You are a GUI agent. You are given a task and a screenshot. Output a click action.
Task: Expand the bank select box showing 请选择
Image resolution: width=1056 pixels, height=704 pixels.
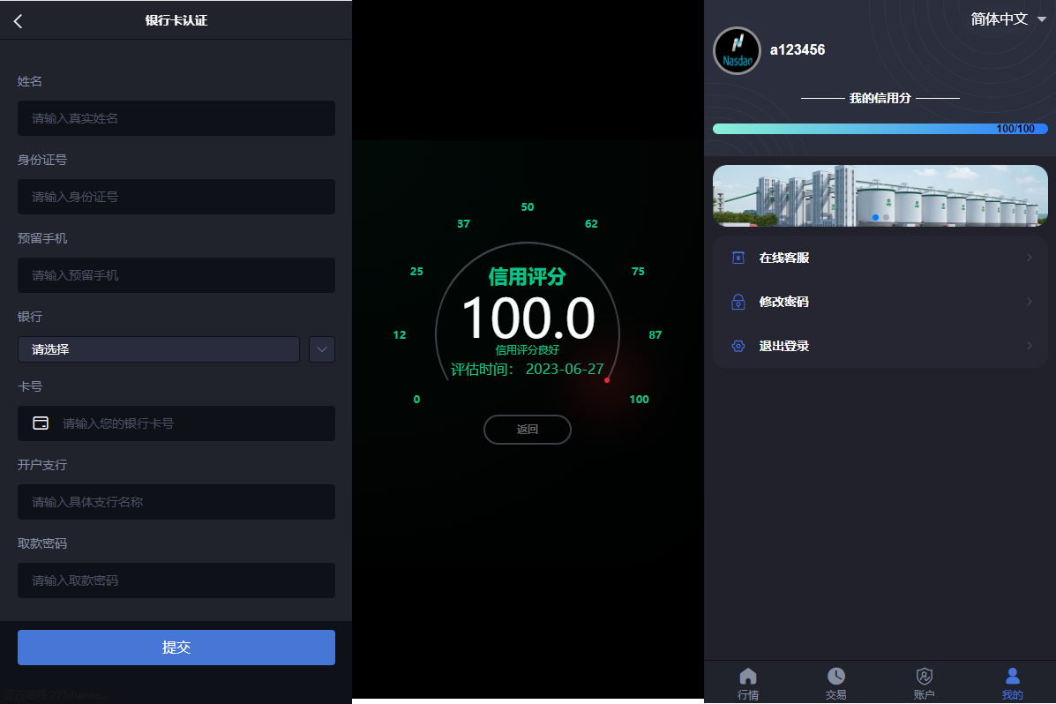tap(159, 349)
